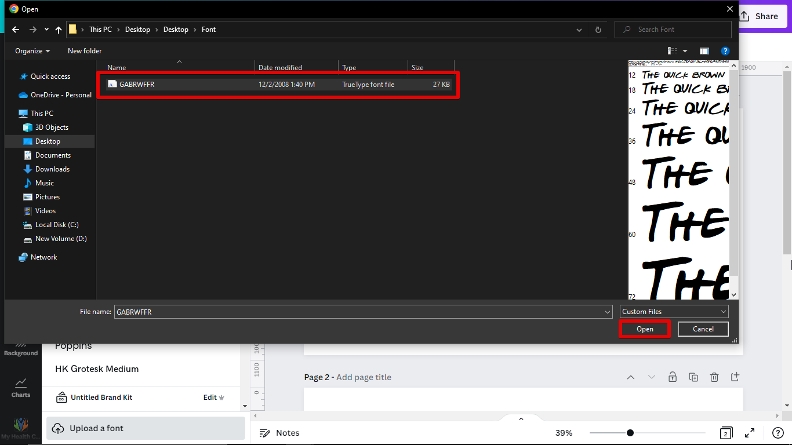Go back in the Open dialog

point(16,30)
